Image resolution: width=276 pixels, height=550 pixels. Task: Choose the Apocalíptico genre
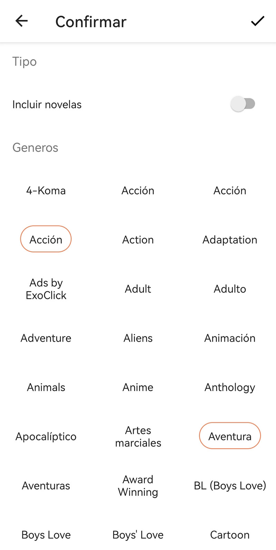(46, 437)
